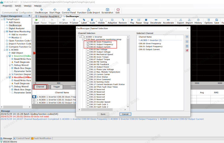The width and height of the screenshot is (224, 143).
Task: Click the Exit power icon
Action: (x=118, y=10)
